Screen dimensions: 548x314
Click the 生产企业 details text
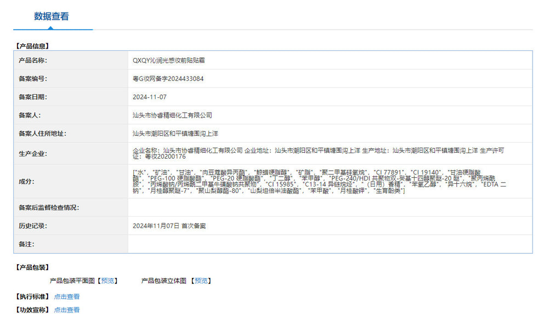click(x=318, y=154)
